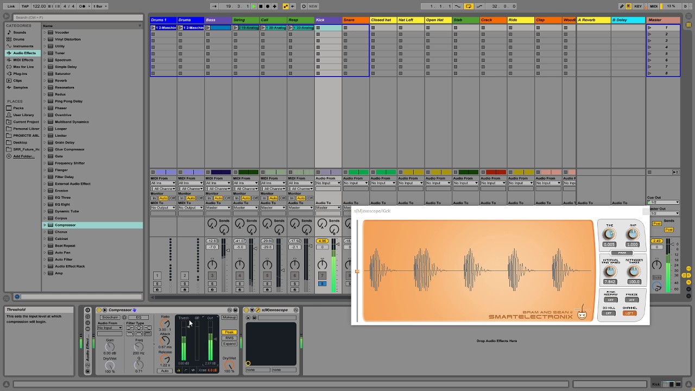
Task: Activate Draw Mode pencil icon
Action: tap(622, 6)
